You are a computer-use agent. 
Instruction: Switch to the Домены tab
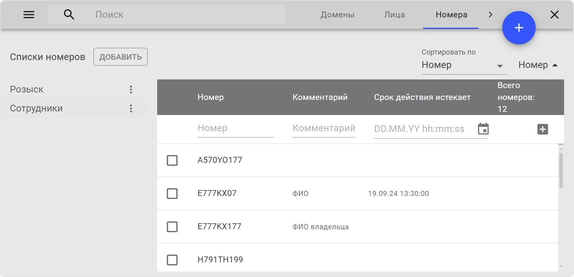pos(337,15)
